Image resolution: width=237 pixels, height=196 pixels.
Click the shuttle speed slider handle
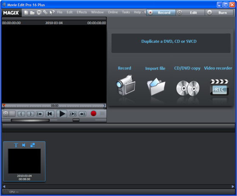point(76,120)
